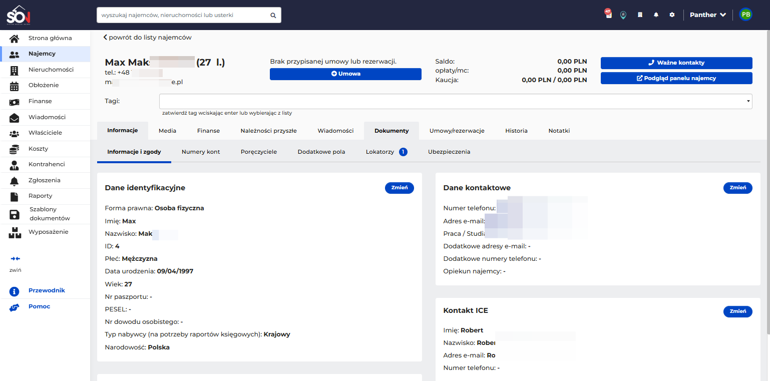The width and height of the screenshot is (770, 381).
Task: Click the Ważne kontakty button
Action: 676,63
